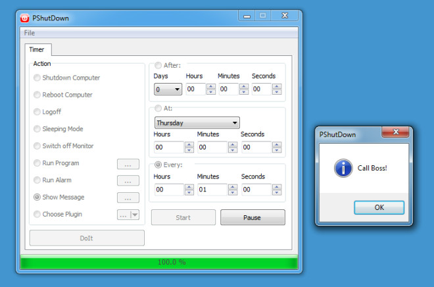
Task: Decrease After Seconds with down arrow
Action: [277, 92]
